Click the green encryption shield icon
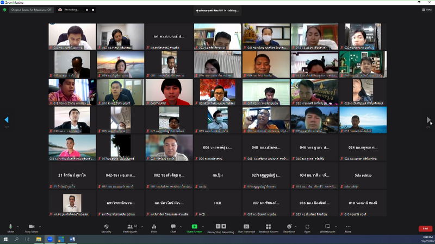The image size is (435, 244). pyautogui.click(x=4, y=10)
